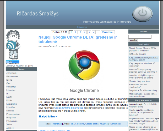The width and height of the screenshot is (163, 131).
Task: Open the Video category
Action: coord(9,124)
